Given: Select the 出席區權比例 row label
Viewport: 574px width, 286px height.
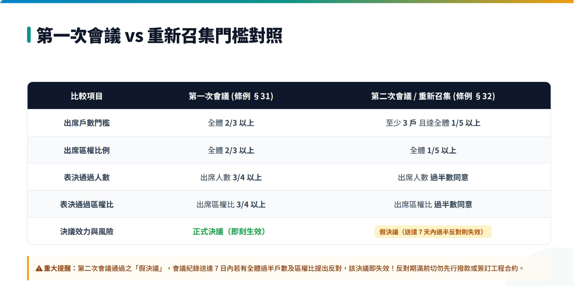Looking at the screenshot, I should click(87, 151).
